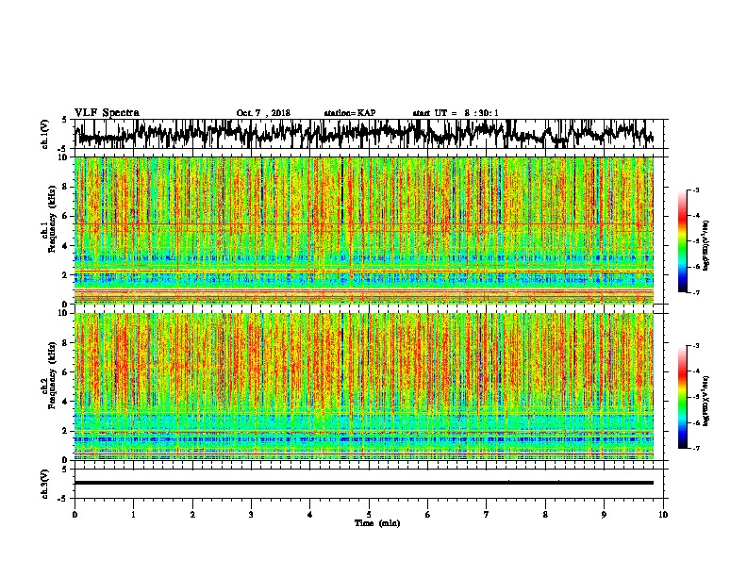The width and height of the screenshot is (747, 577).
Task: Click the ch.1 "Frequency (kHz)" axis label
Action: coord(52,220)
